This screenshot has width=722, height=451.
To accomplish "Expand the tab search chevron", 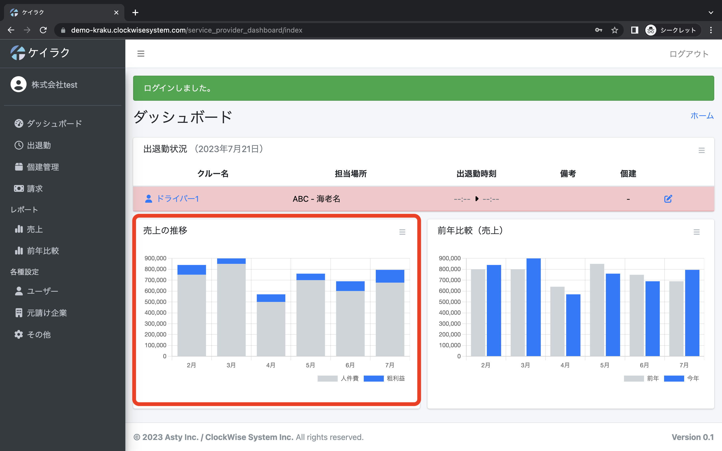I will (711, 13).
